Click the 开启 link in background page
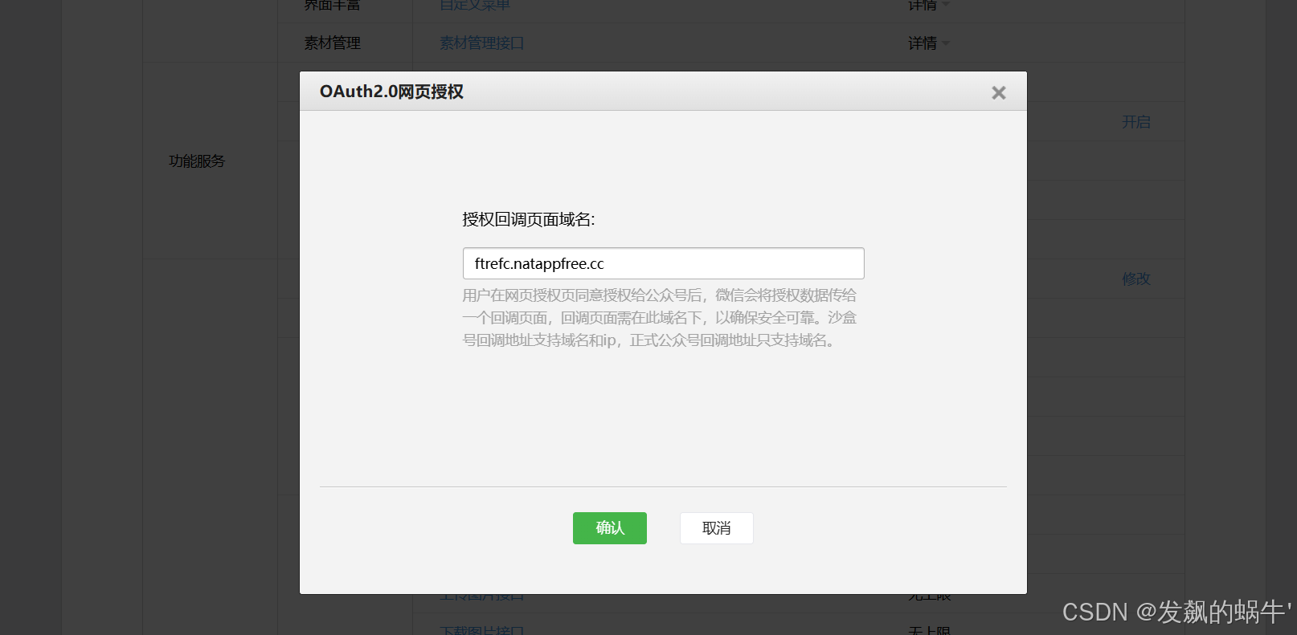The image size is (1297, 635). coord(1136,122)
